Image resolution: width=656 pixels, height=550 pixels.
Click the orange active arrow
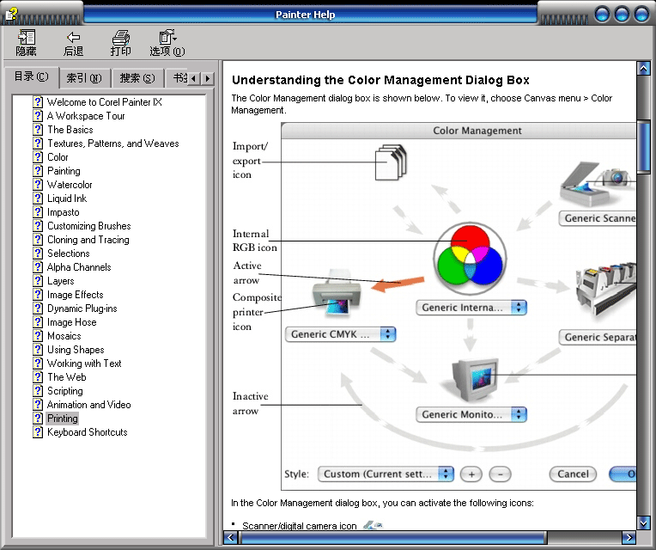point(398,284)
